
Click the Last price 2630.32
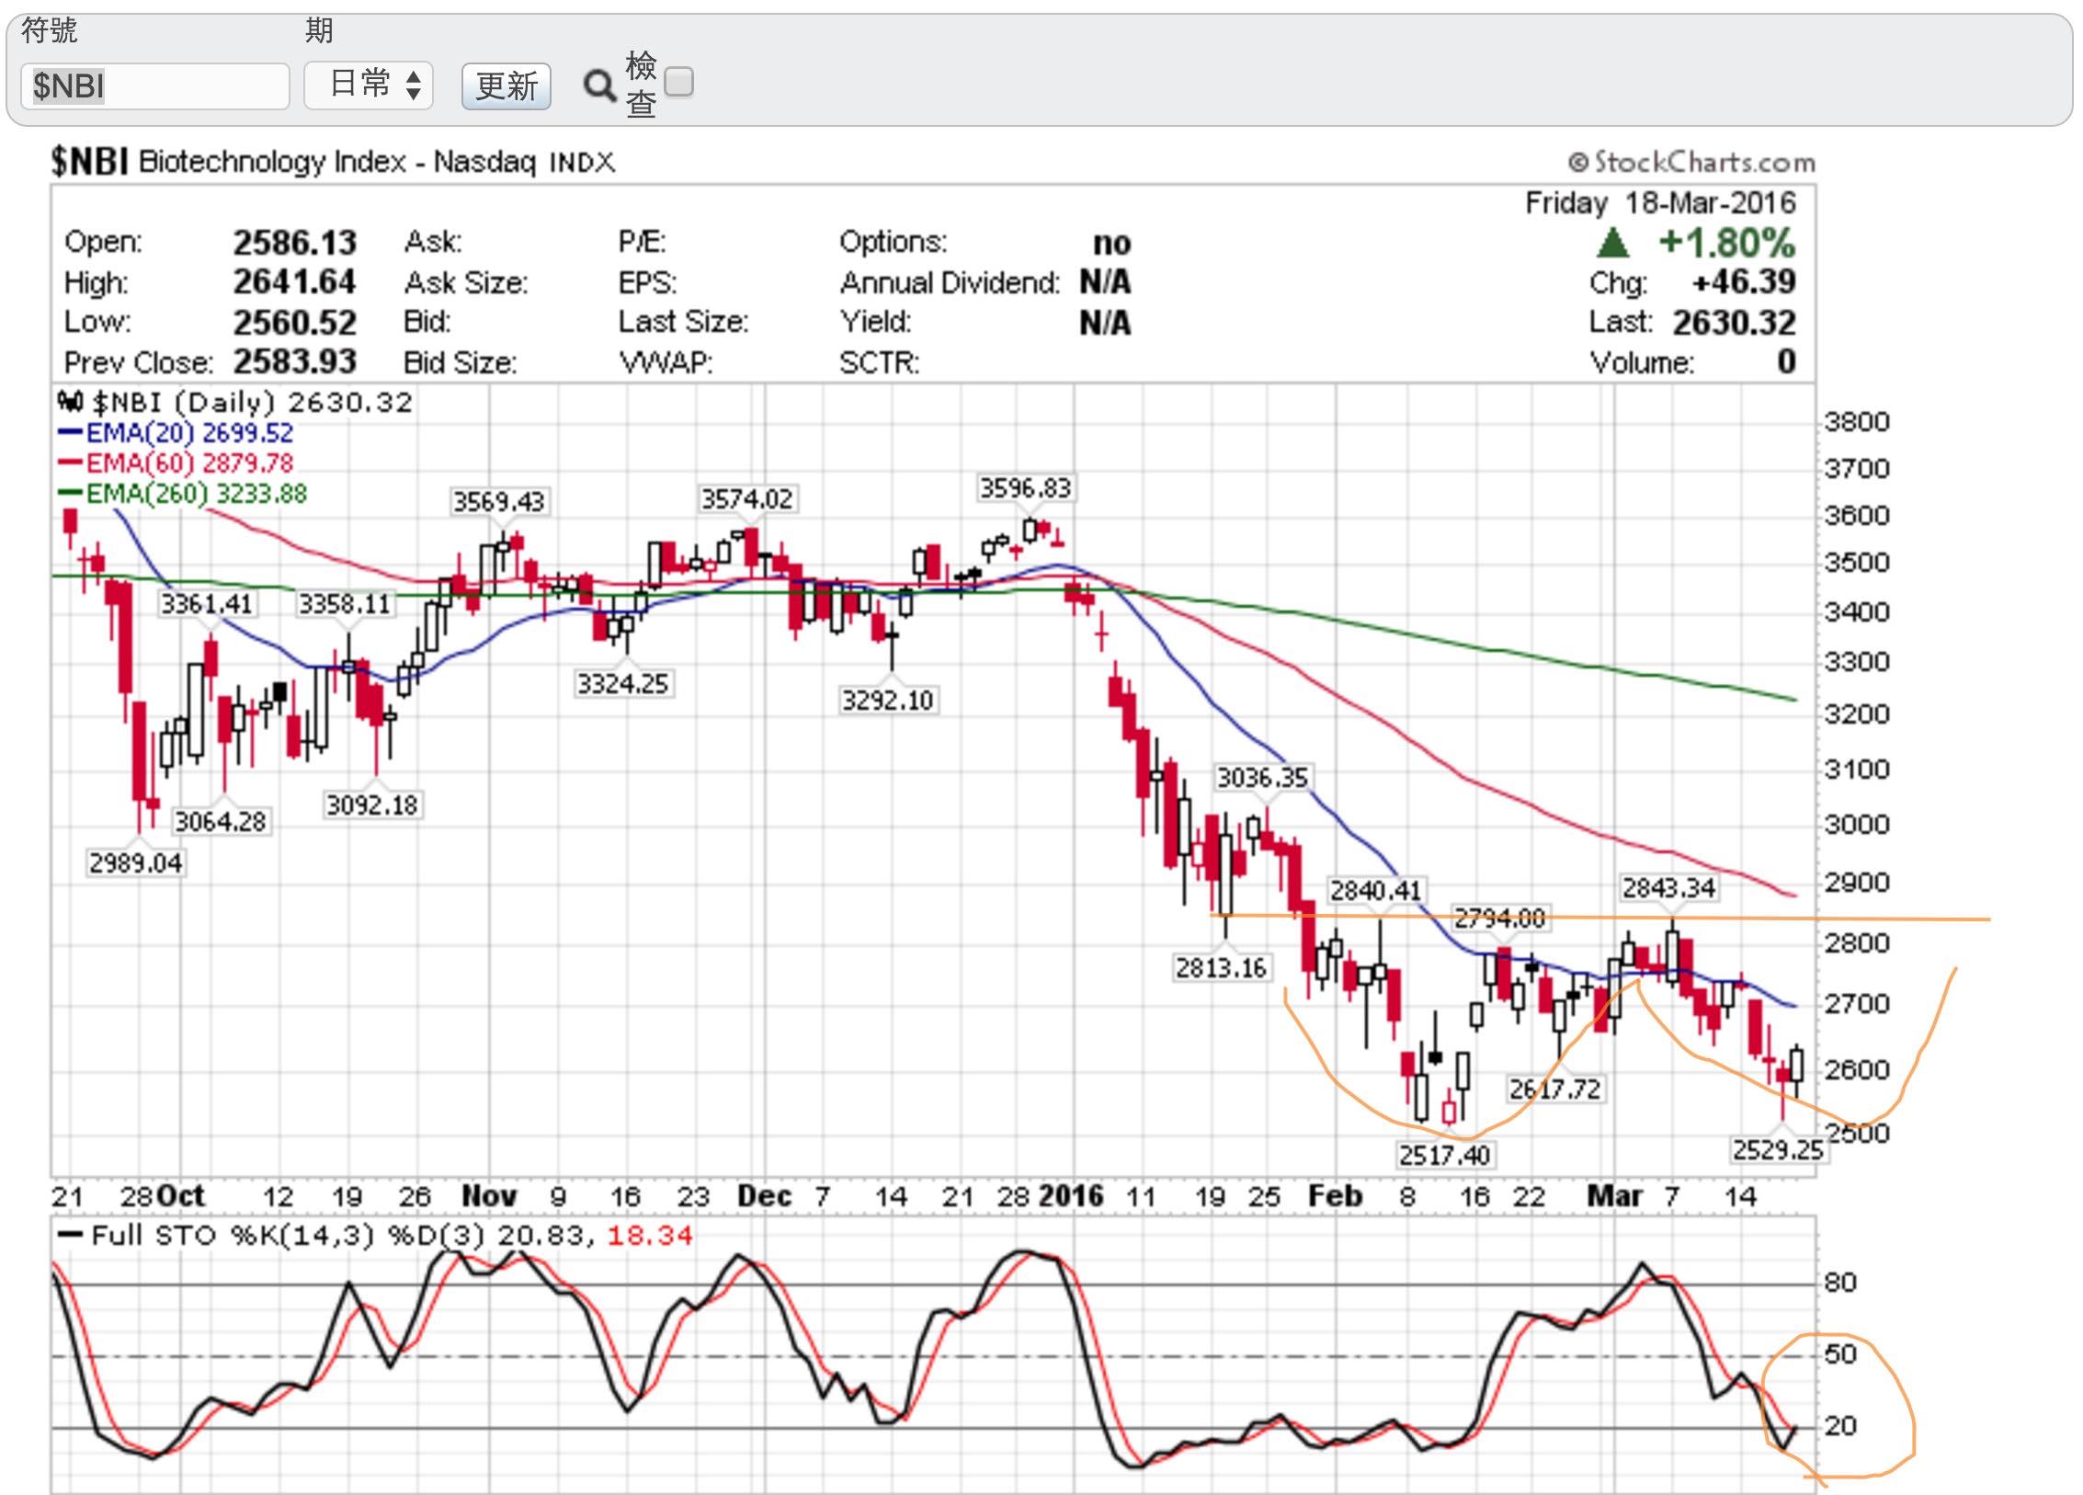point(1734,322)
